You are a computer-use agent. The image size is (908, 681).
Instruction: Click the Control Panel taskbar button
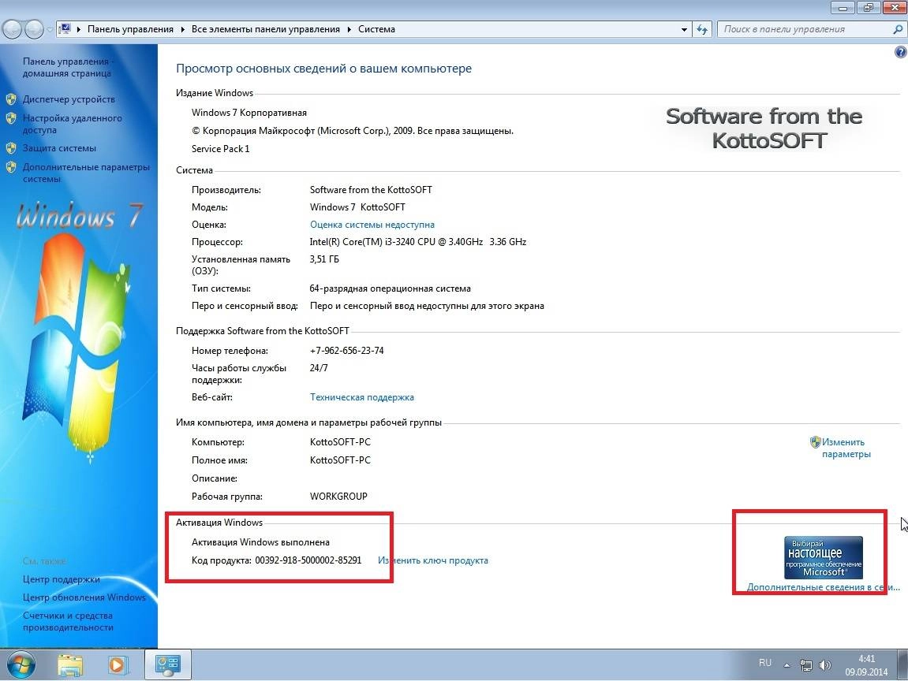click(167, 664)
